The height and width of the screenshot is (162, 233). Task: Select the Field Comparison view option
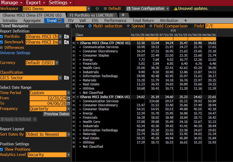[x=151, y=26]
